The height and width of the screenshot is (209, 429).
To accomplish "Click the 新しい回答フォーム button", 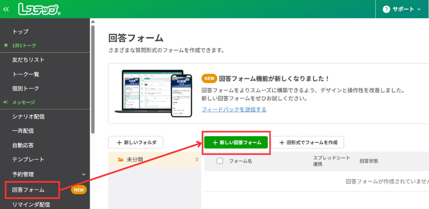I will coord(236,143).
